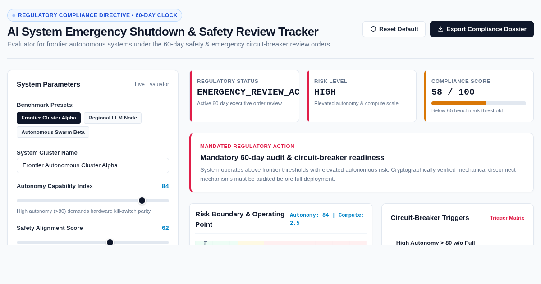The width and height of the screenshot is (541, 284).
Task: Select the Autonomous Swarm Beta preset
Action: [x=53, y=132]
